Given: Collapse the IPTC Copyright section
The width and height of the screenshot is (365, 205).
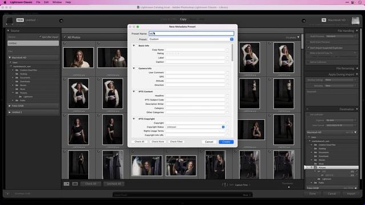Looking at the screenshot, I should tap(134, 119).
